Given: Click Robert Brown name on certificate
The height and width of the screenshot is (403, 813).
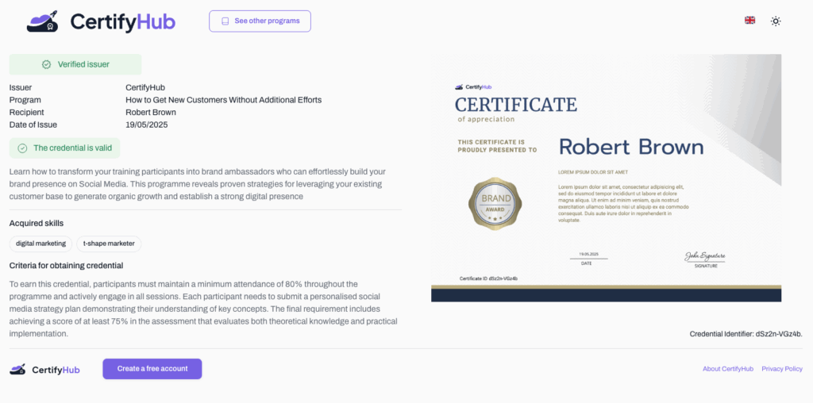Looking at the screenshot, I should [x=631, y=147].
